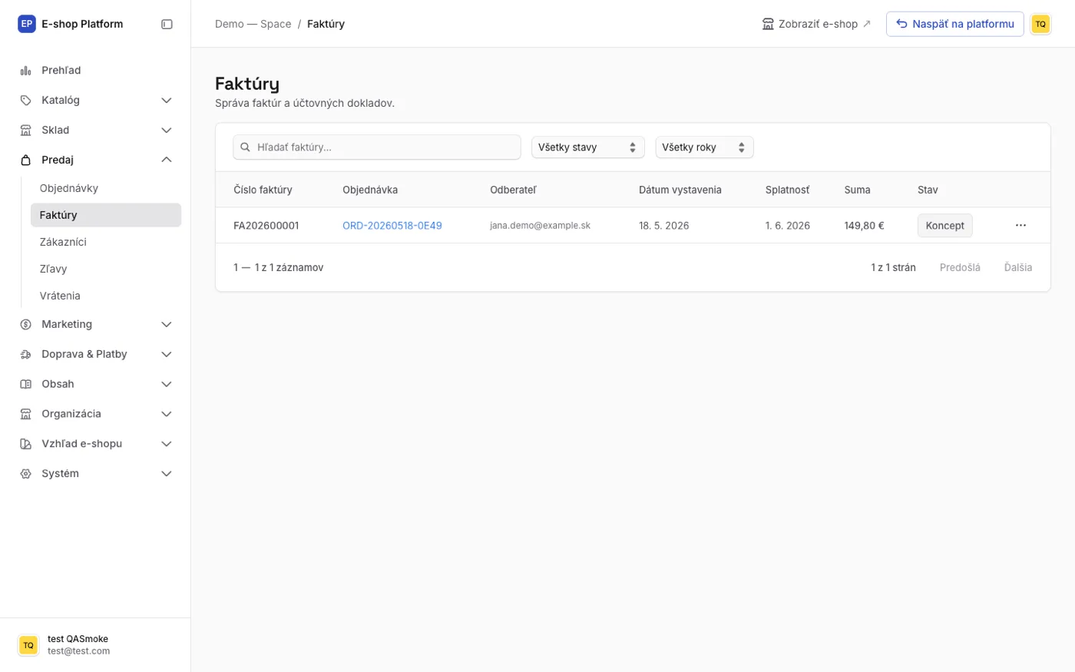Click the 149,80 € amount cell
The height and width of the screenshot is (672, 1075).
point(864,226)
